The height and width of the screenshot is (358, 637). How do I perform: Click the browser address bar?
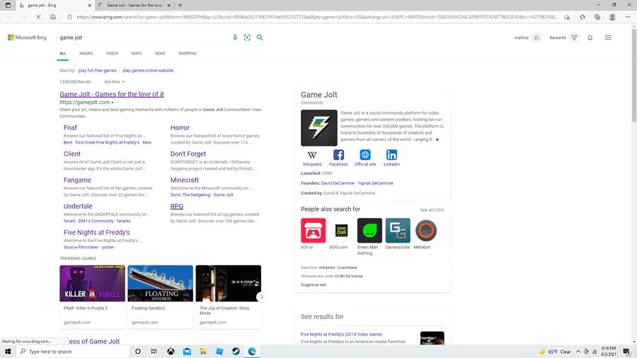click(x=317, y=17)
